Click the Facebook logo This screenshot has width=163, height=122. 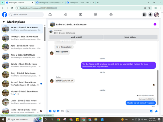tap(5, 15)
